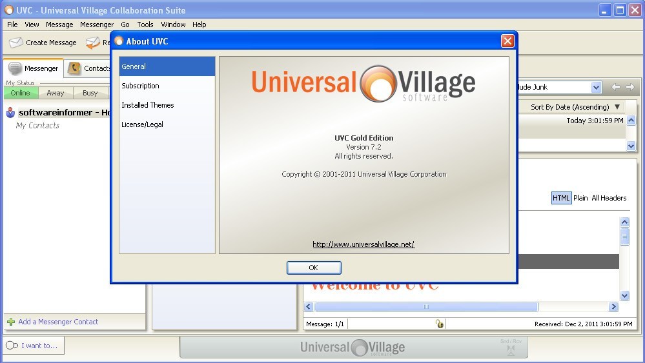Open the Window menu
The image size is (645, 363).
(173, 25)
